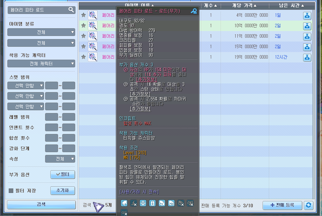Open the second 선택 안함 stat dropdown
Image resolution: width=322 pixels, height=216 pixels.
[x=26, y=96]
